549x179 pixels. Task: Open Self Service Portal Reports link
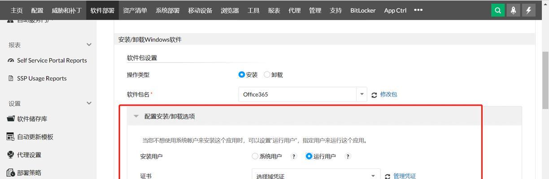pyautogui.click(x=52, y=60)
